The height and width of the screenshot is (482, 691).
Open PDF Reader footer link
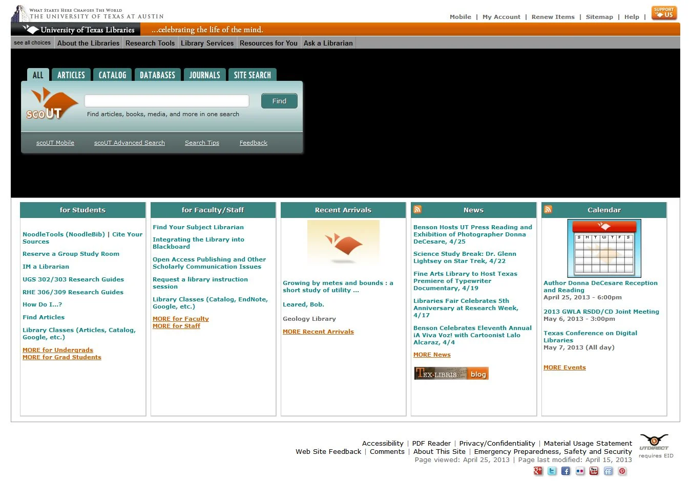pos(431,444)
